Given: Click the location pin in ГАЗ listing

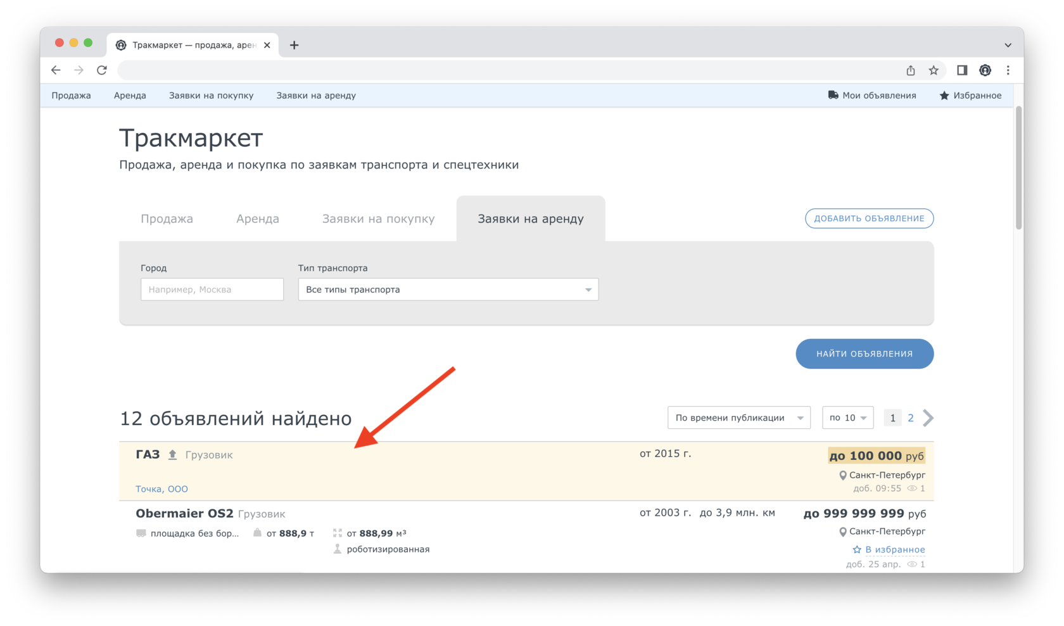Looking at the screenshot, I should 842,475.
